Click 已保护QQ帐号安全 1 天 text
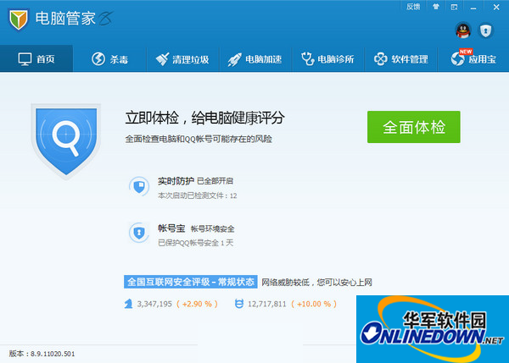The width and height of the screenshot is (509, 363). [x=195, y=243]
